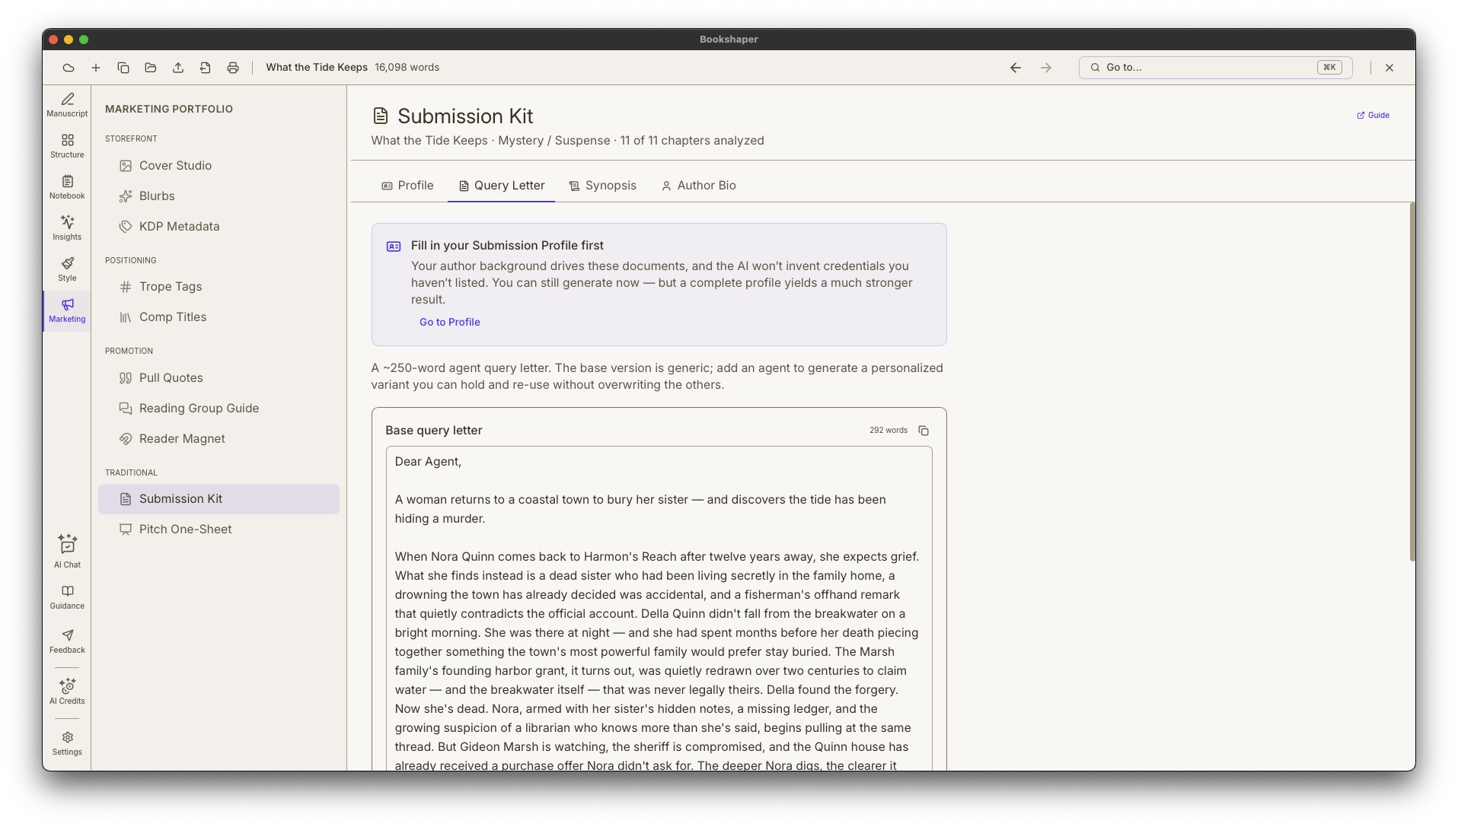Switch to the Profile tab

click(x=407, y=186)
